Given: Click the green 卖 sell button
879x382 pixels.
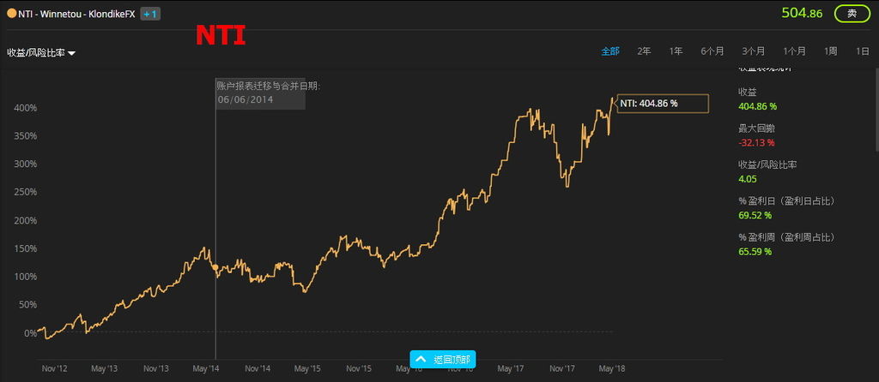Looking at the screenshot, I should pyautogui.click(x=852, y=14).
